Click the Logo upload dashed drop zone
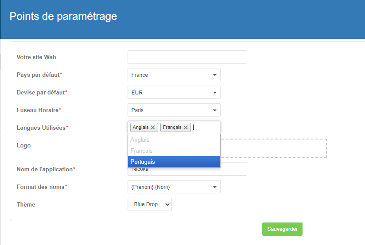Viewport: 365px width, 245px height. (273, 148)
